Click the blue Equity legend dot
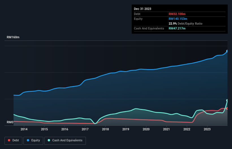The width and height of the screenshot is (232, 149). point(28,140)
